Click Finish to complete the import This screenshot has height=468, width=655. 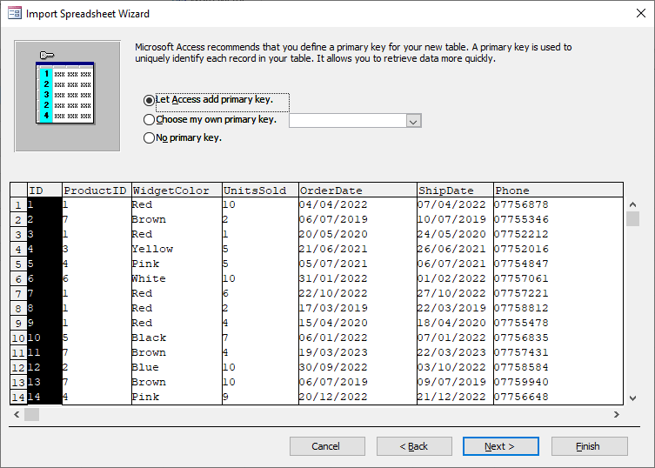click(589, 446)
